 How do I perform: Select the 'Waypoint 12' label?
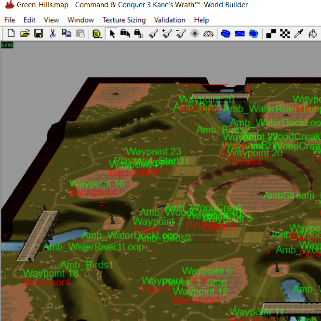(201, 292)
